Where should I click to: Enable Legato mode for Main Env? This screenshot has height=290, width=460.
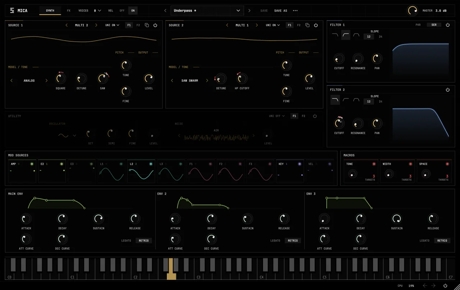126,240
